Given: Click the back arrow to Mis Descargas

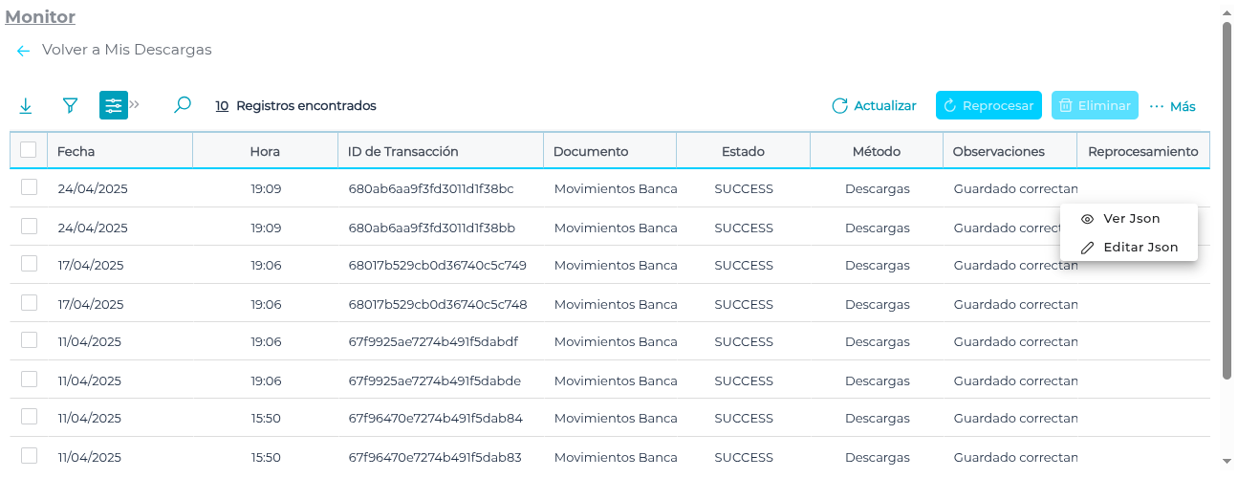Looking at the screenshot, I should coord(24,51).
